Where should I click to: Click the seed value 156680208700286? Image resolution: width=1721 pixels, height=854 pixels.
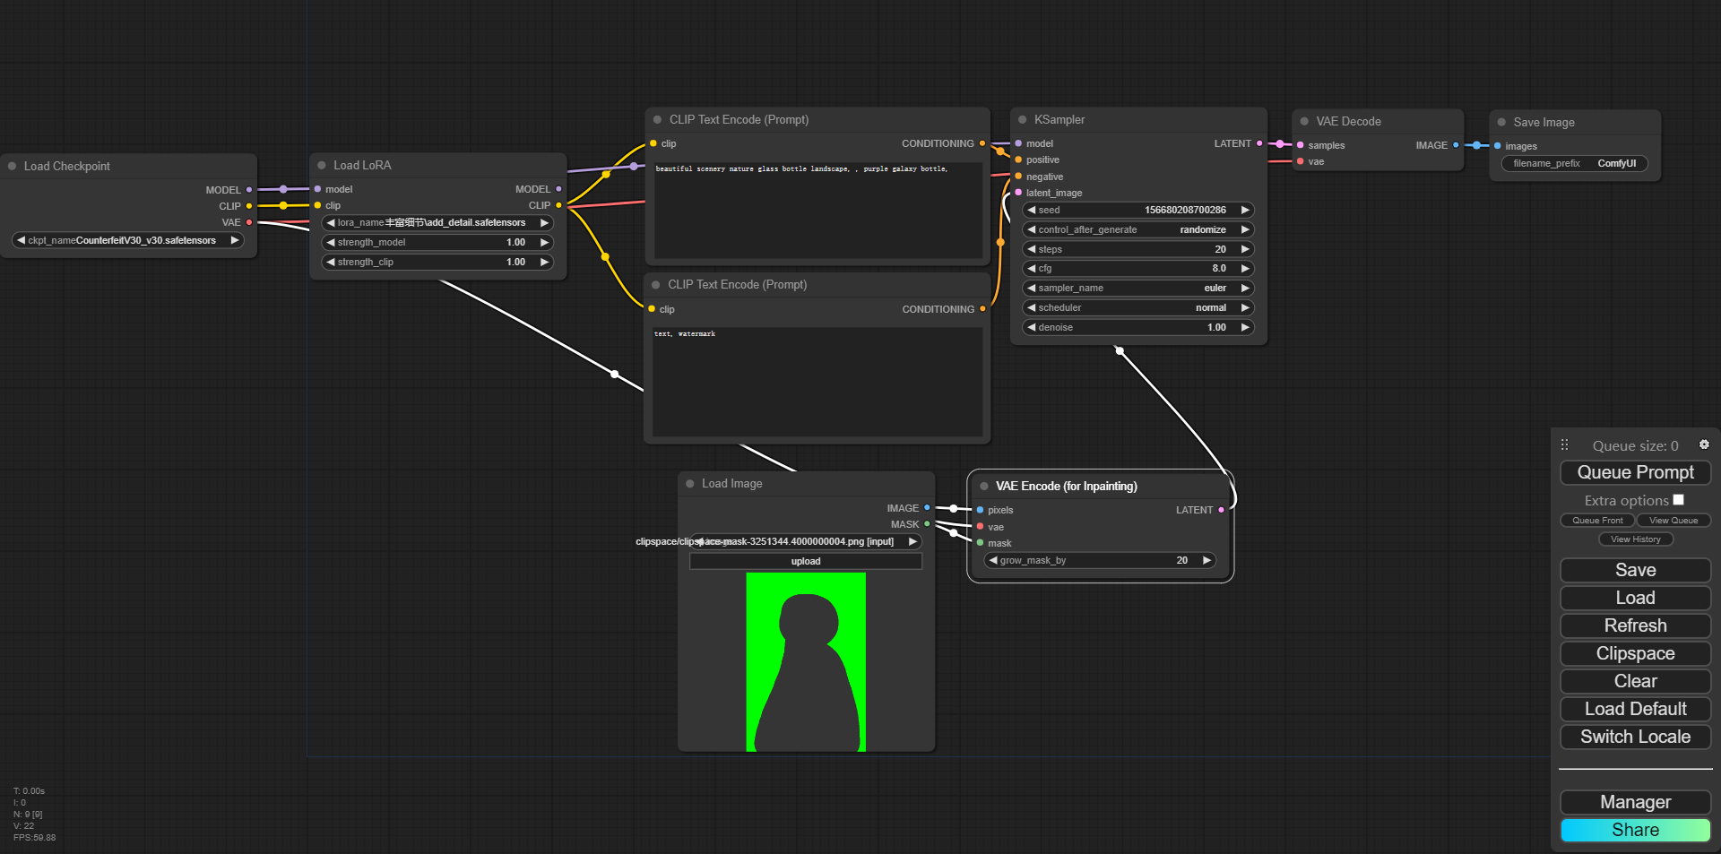pyautogui.click(x=1184, y=210)
